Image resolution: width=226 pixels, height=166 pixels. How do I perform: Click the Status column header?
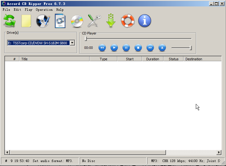point(174,59)
